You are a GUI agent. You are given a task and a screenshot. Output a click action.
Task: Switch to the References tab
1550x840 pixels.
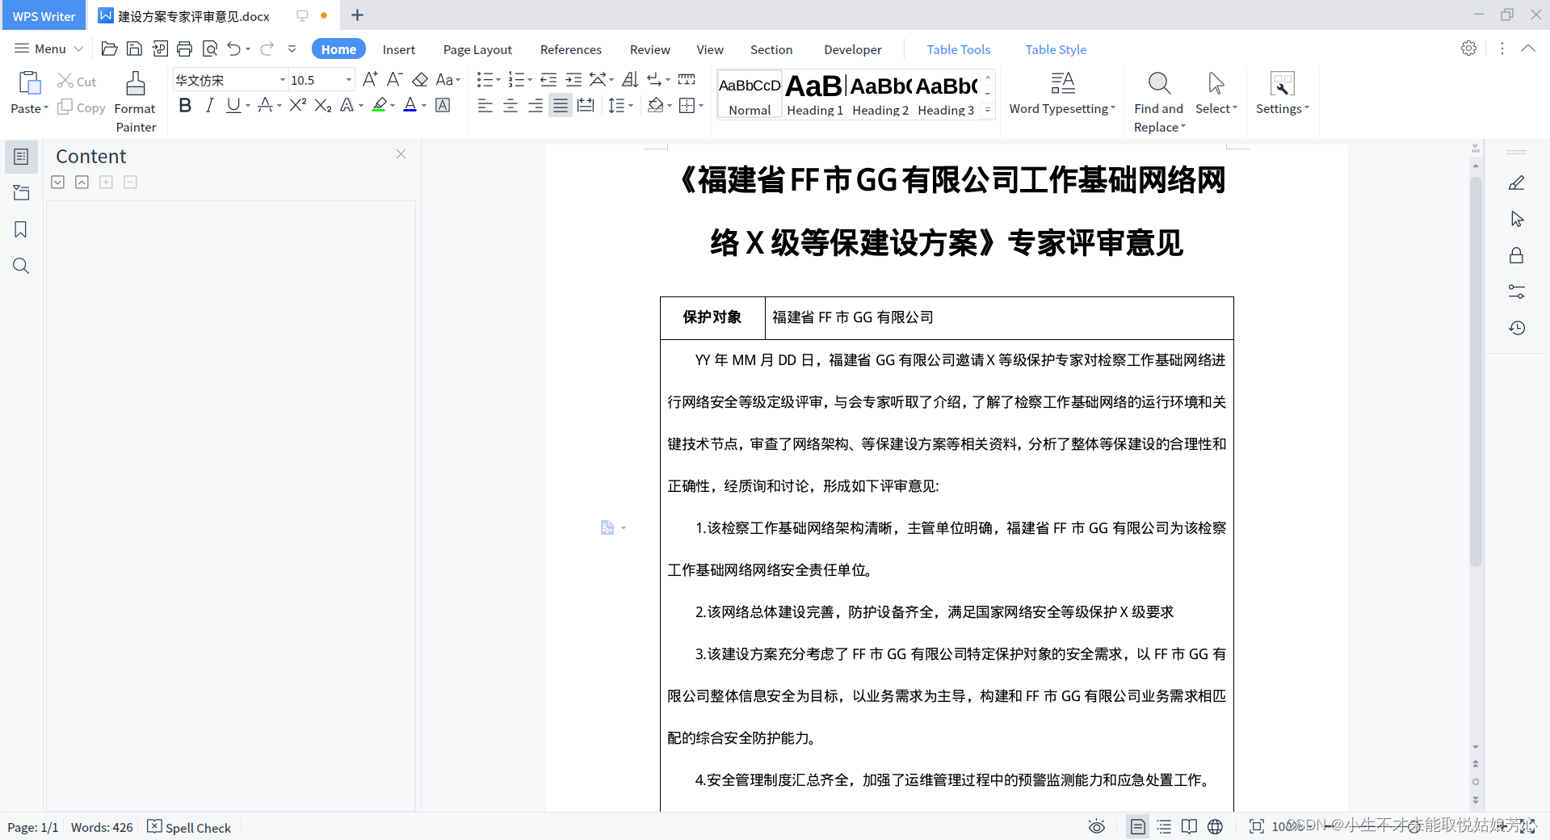click(x=571, y=49)
